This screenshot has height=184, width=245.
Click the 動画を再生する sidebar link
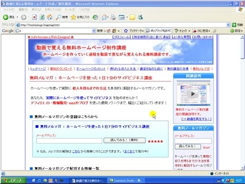(197, 119)
